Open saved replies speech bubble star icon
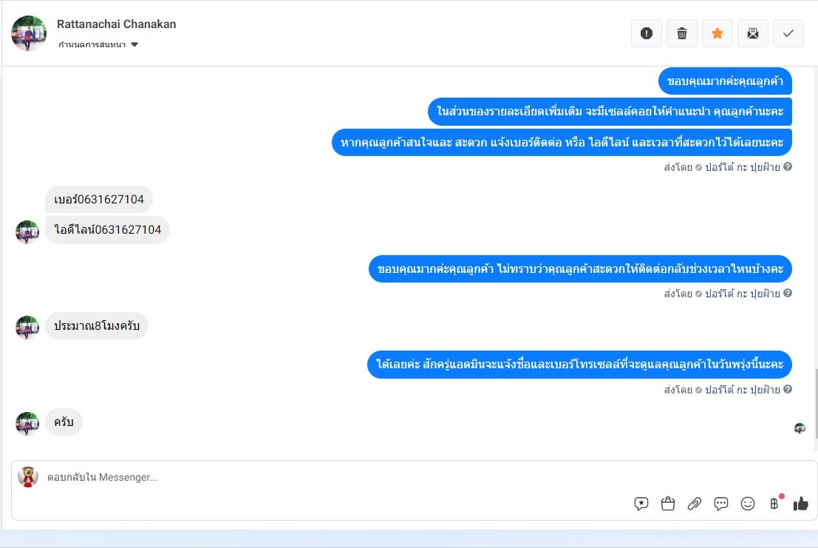 point(641,504)
